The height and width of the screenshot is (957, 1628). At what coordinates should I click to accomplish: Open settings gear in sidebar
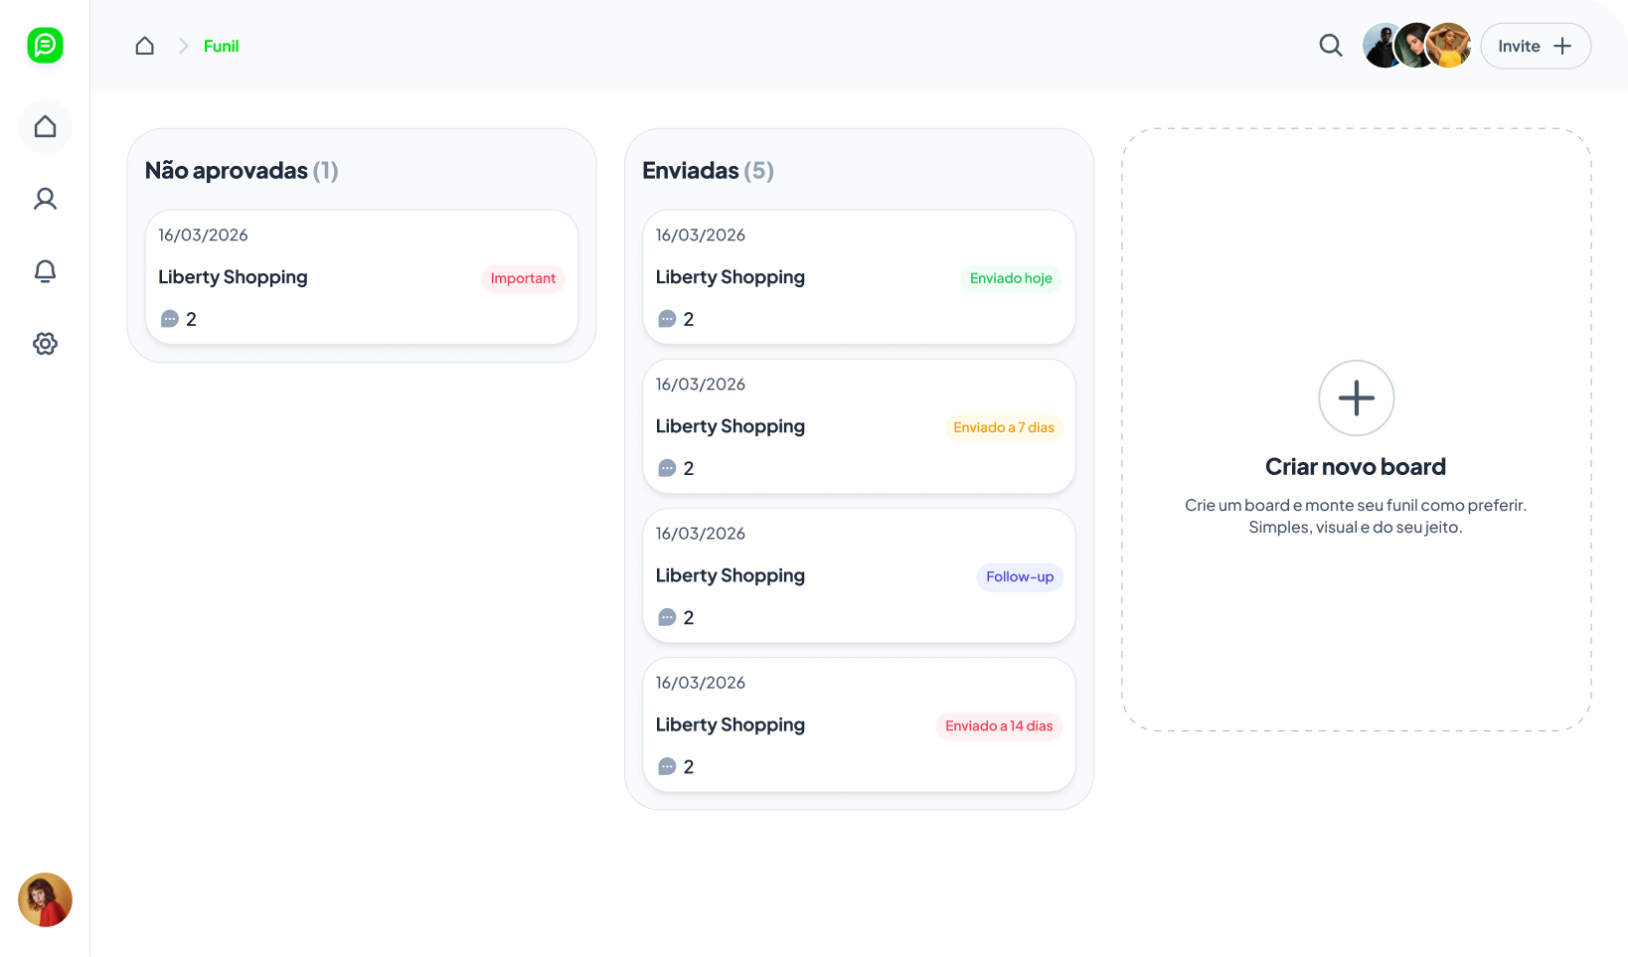tap(45, 344)
